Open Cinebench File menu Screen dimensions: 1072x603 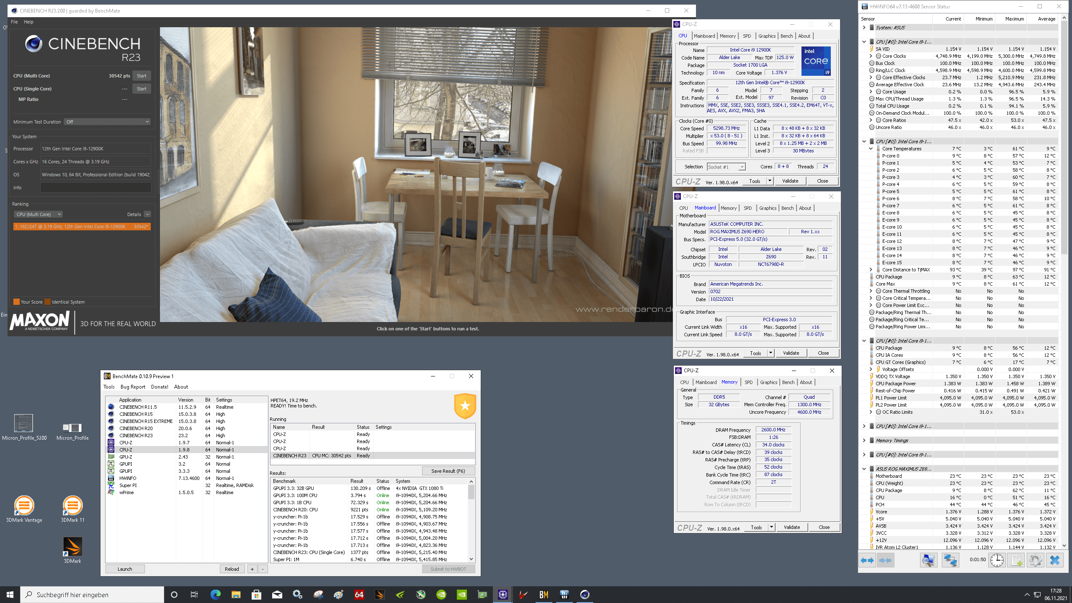tap(14, 22)
